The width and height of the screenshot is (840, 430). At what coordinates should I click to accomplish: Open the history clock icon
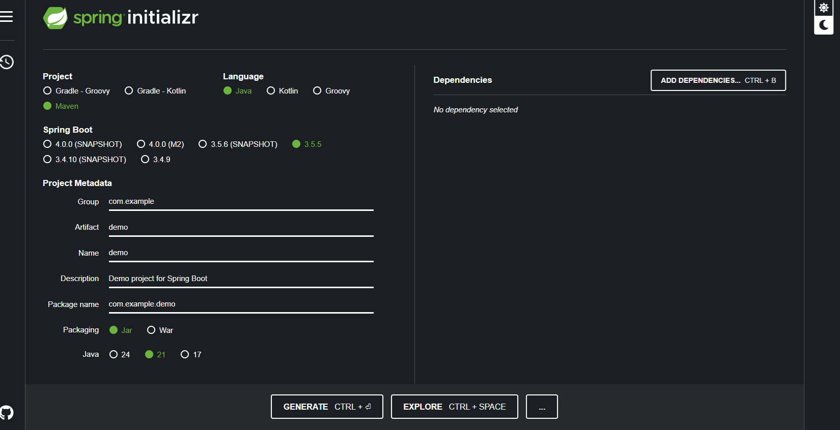click(x=7, y=62)
